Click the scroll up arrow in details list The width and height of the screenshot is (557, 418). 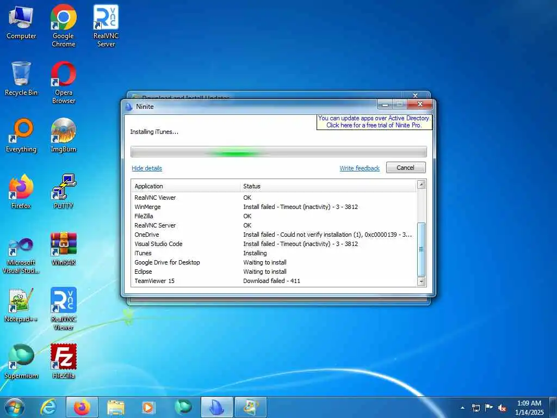coord(422,185)
